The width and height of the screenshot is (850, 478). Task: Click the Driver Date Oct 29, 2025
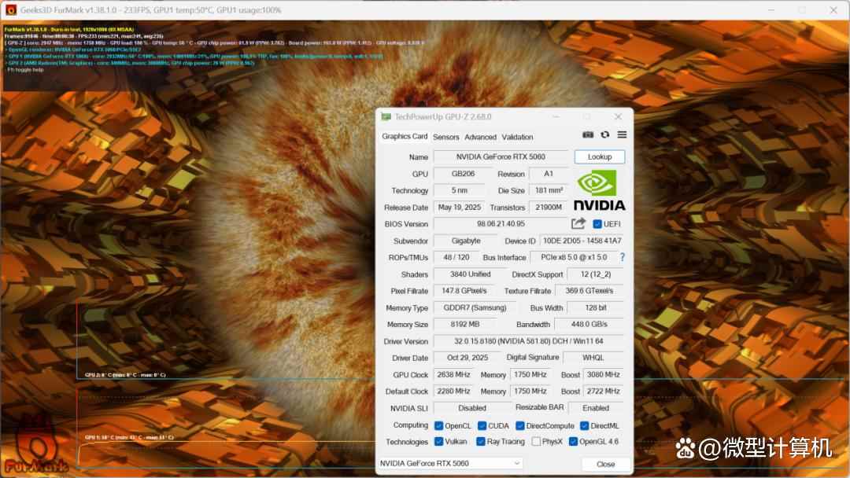click(x=468, y=358)
